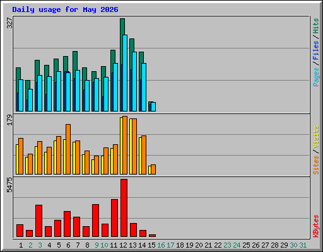The image size is (323, 252).
Task: Click the "5475" KBytes axis label
Action: 9,185
